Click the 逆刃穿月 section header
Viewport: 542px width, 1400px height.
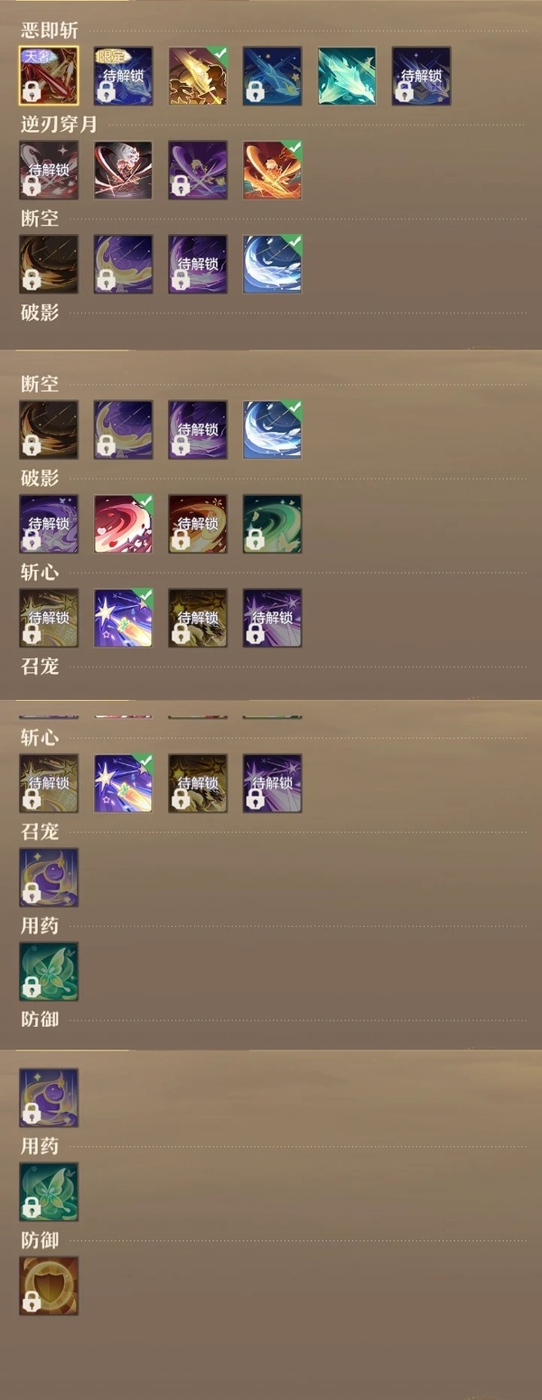tap(60, 125)
